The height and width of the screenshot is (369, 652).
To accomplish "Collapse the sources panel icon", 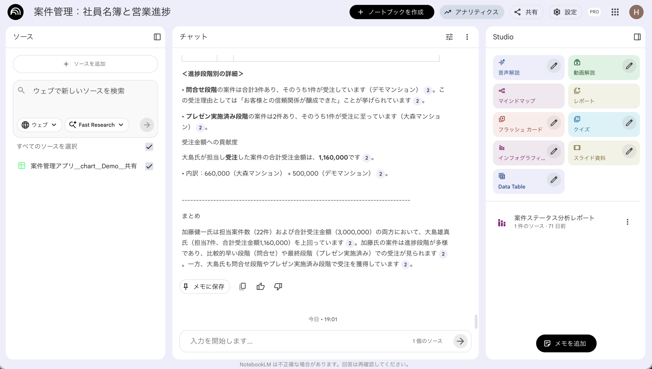I will [157, 37].
